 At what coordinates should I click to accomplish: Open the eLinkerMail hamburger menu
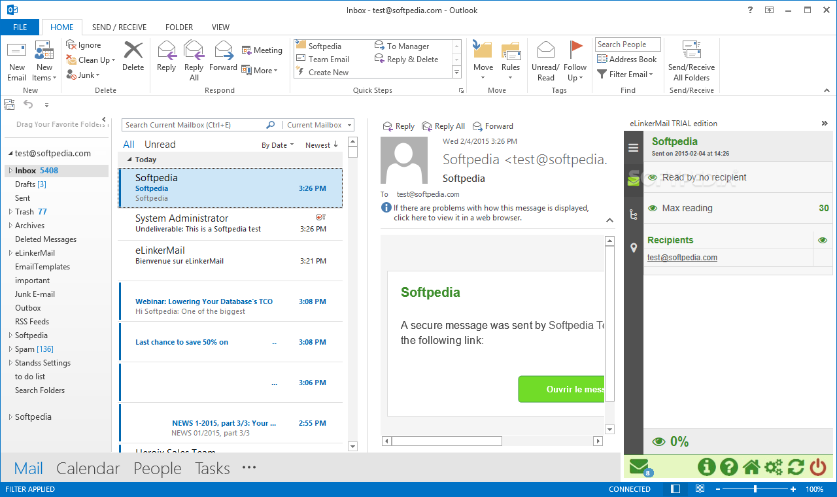(x=633, y=148)
